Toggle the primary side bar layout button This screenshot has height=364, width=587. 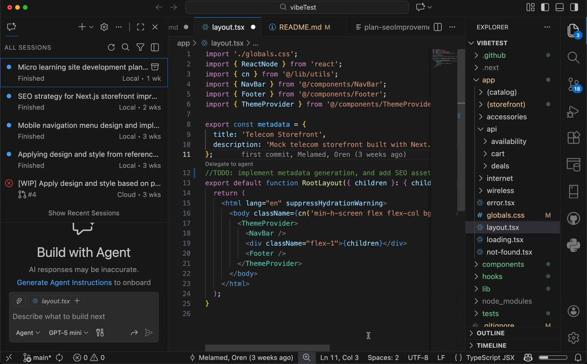tap(545, 7)
